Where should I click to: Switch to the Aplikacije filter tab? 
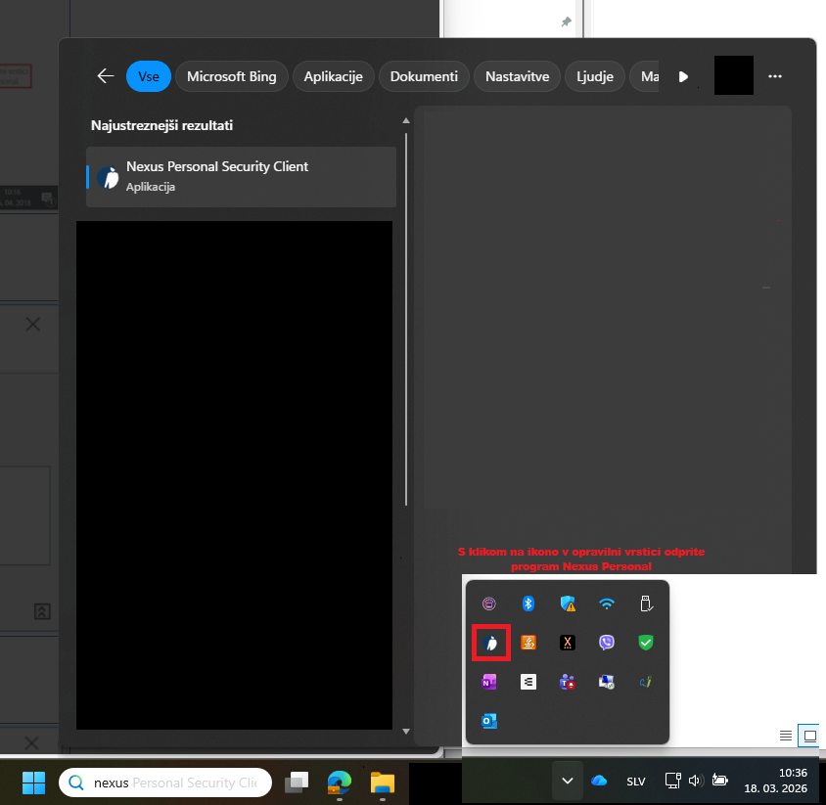tap(333, 76)
